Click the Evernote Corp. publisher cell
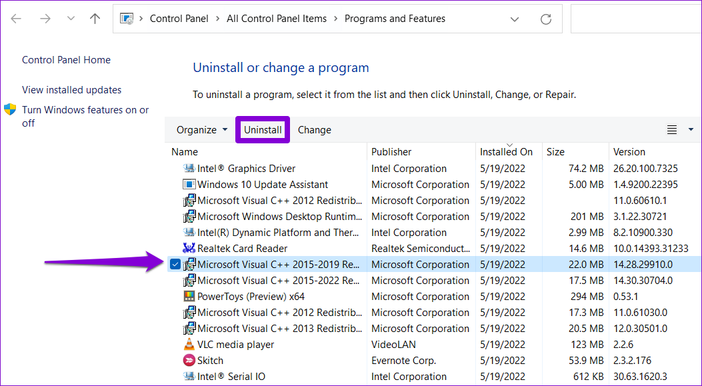 [403, 361]
